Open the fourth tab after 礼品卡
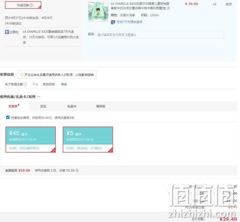Screen dimensions: 240x222 point(101,106)
